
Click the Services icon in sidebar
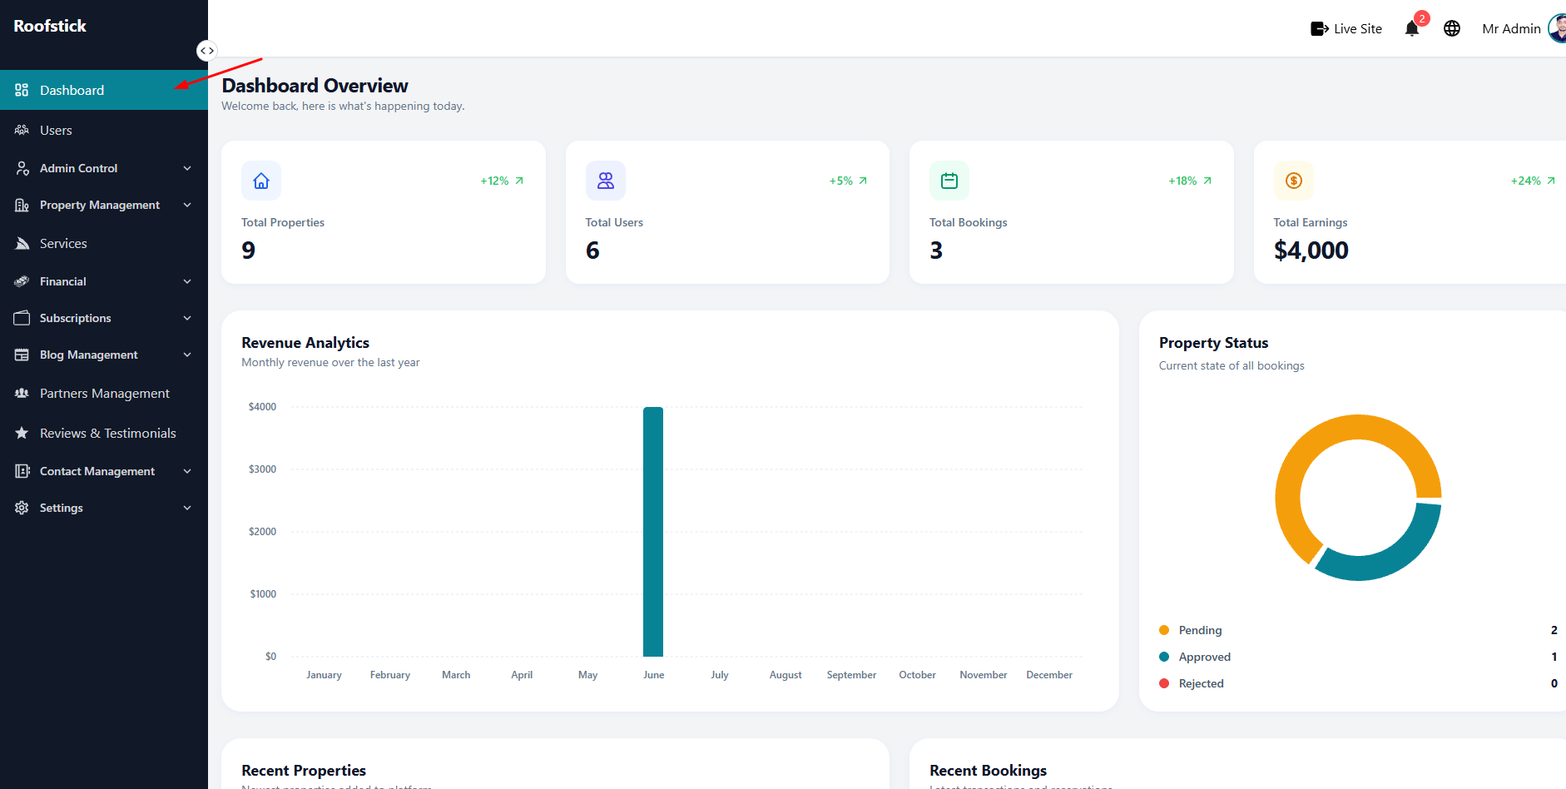[22, 243]
